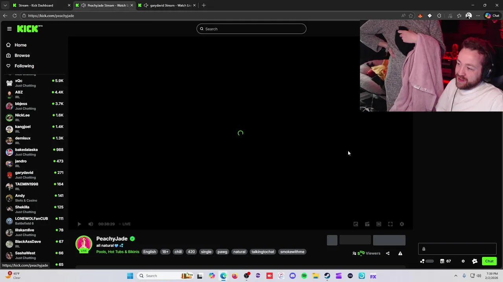The width and height of the screenshot is (503, 282).
Task: Click the share icon beside Viewers
Action: click(387, 253)
